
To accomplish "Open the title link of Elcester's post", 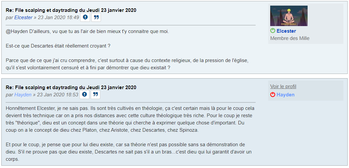I will 71,10.
